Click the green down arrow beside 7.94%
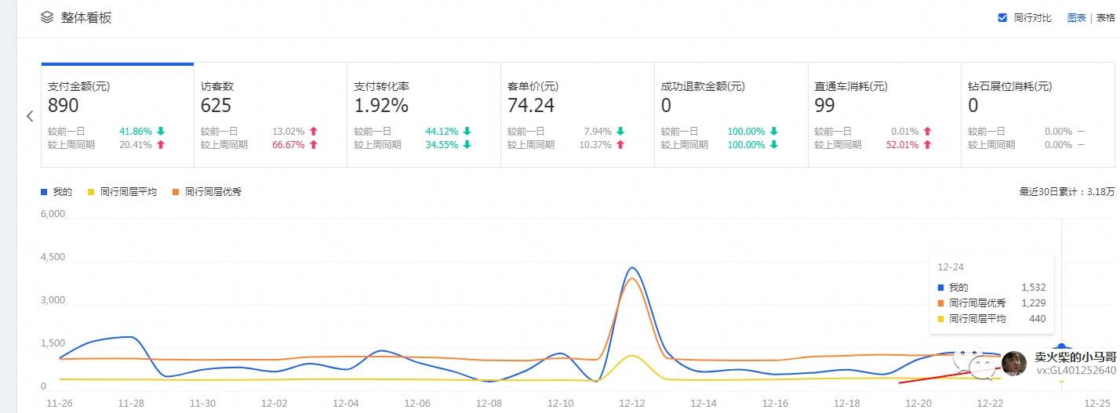Viewport: 1120px width, 413px height. pos(620,132)
